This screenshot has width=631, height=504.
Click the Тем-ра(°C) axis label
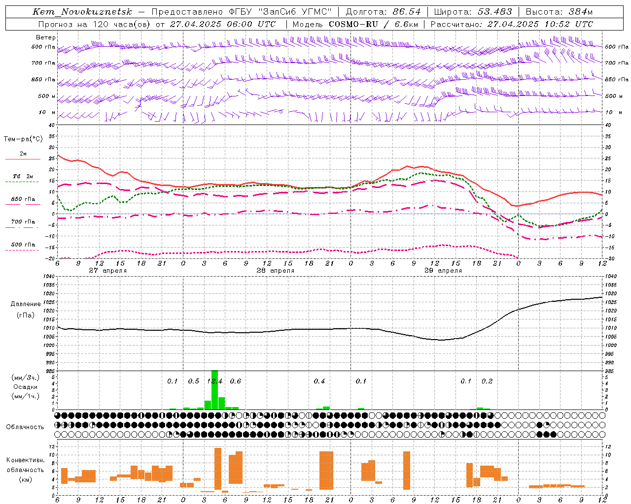pos(23,139)
